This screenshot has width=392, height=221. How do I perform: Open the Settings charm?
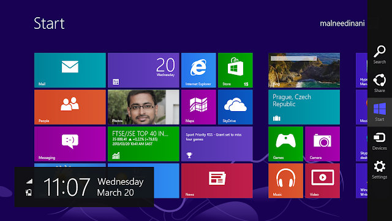380,170
